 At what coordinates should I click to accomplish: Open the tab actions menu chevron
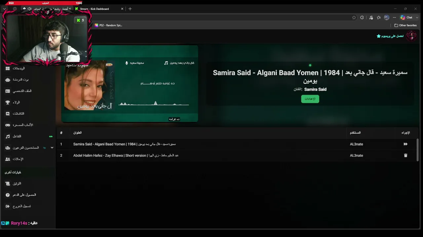click(x=4, y=9)
